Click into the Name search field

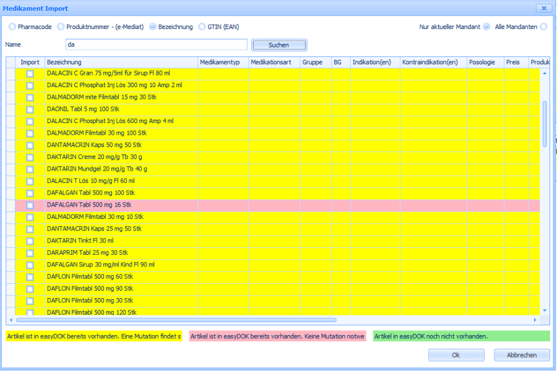click(156, 45)
